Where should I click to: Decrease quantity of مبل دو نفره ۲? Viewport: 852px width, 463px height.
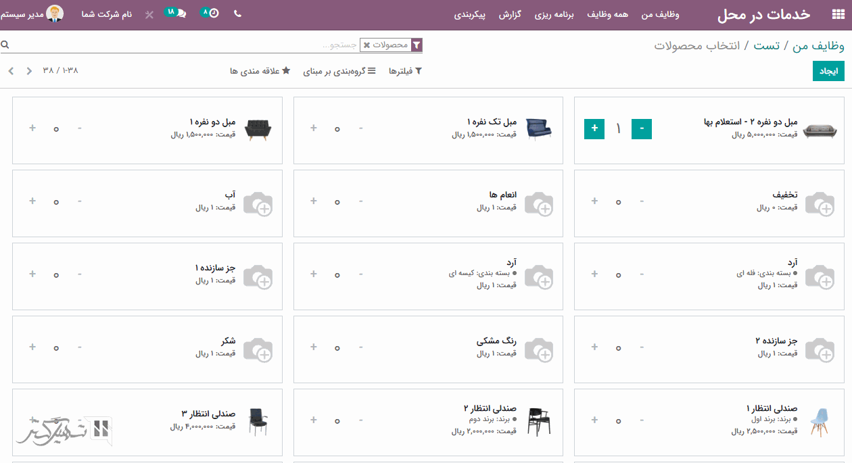642,128
